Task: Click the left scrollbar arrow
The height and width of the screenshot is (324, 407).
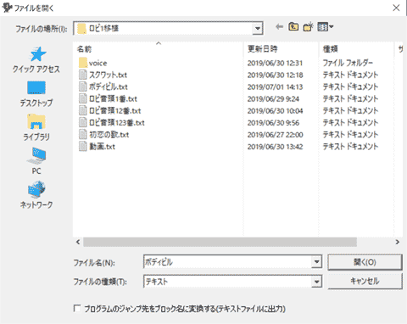Action: coord(78,242)
